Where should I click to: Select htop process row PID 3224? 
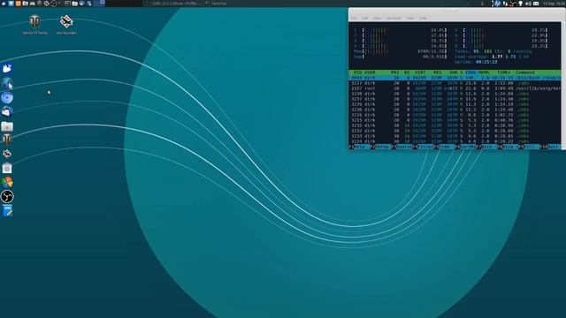click(x=455, y=141)
